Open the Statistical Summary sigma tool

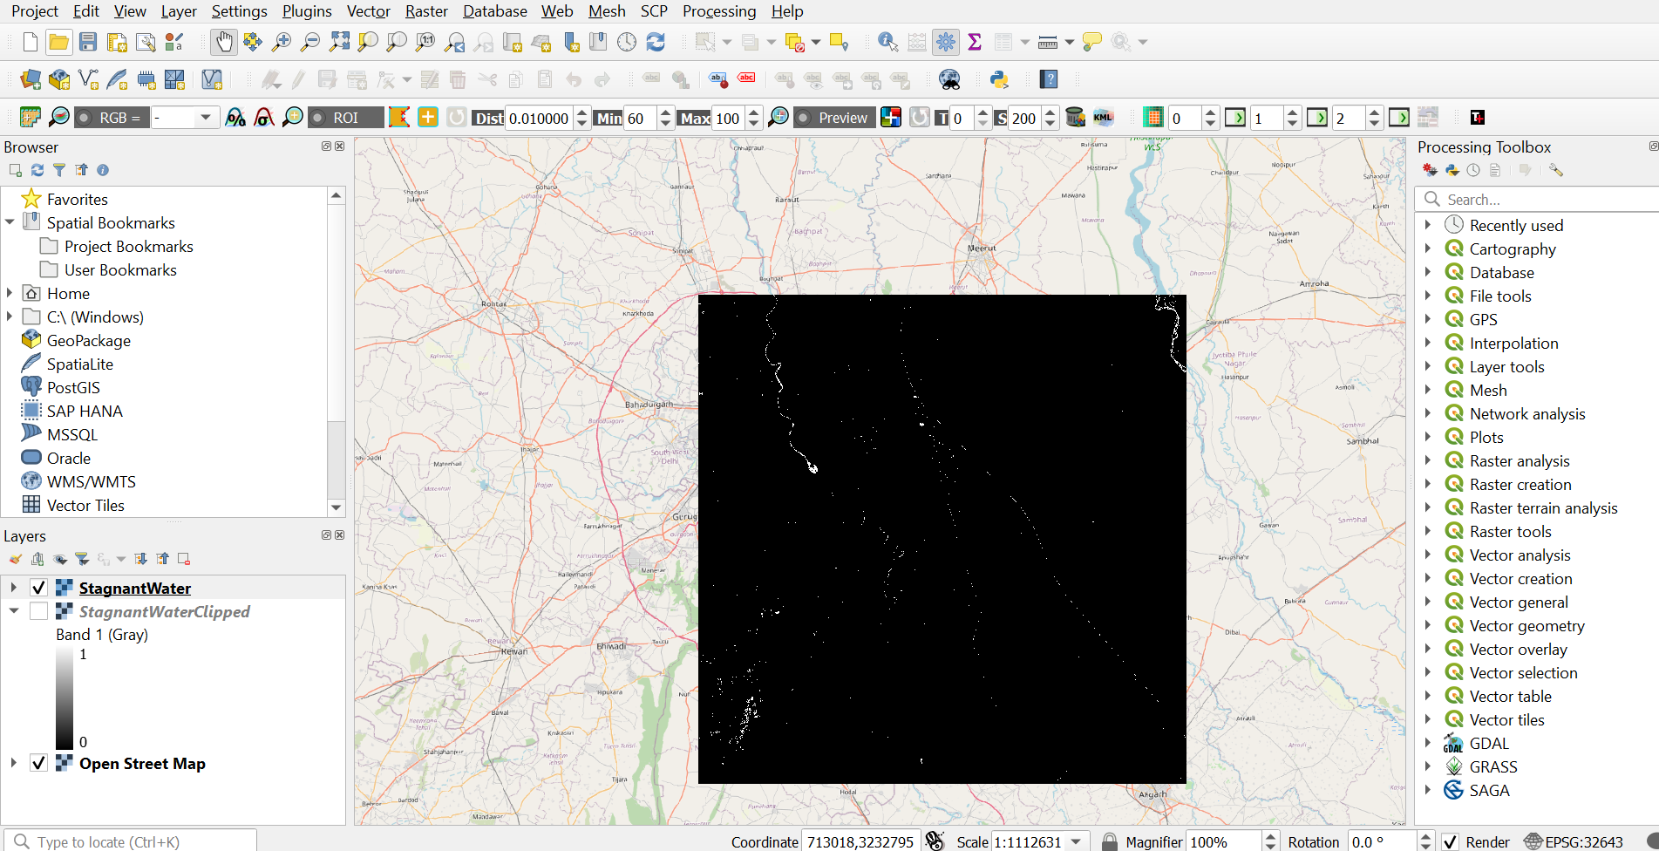tap(975, 42)
